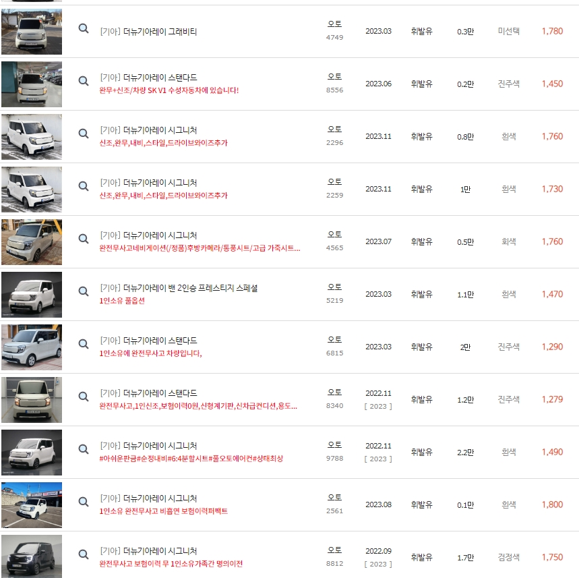Image resolution: width=579 pixels, height=578 pixels.
Task: Click red hashtag text starting '#아쉬운판금#순정내비'
Action: pos(191,458)
